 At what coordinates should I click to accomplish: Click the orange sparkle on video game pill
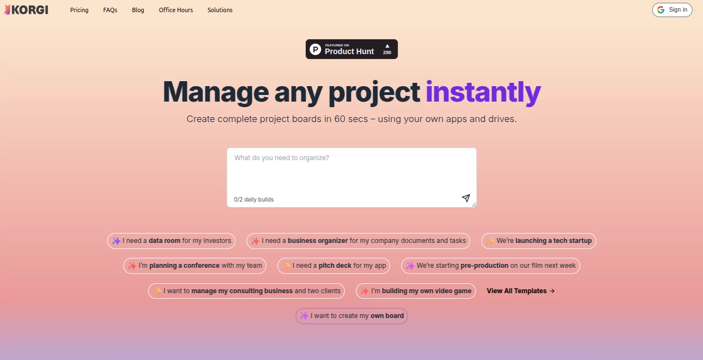pyautogui.click(x=365, y=291)
